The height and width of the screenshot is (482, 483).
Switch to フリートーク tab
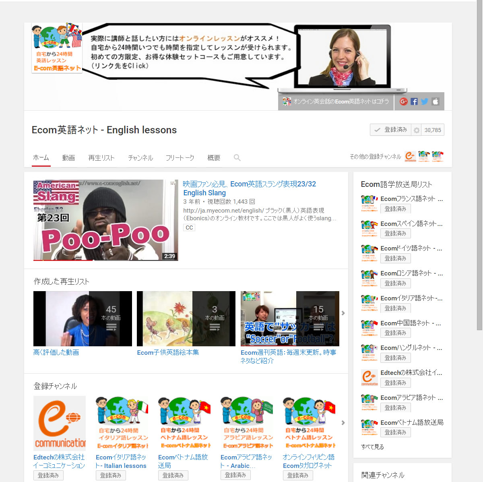[180, 158]
